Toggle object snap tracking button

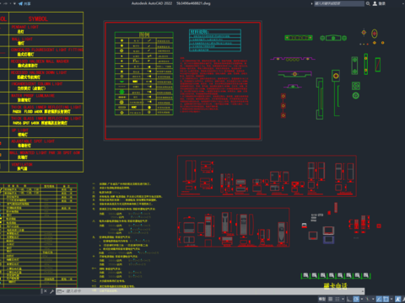point(380,299)
